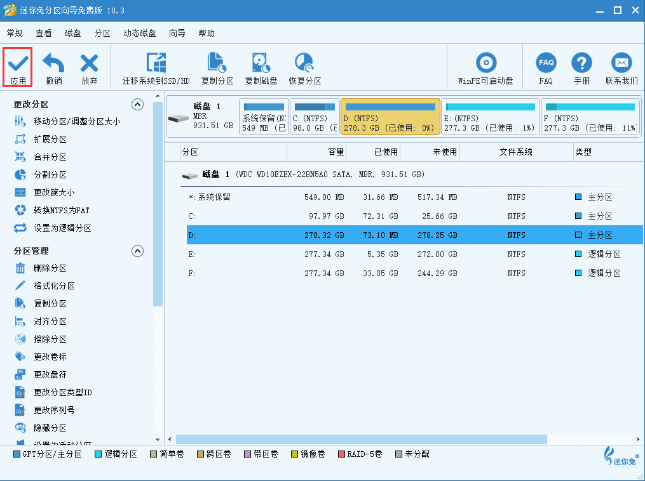The height and width of the screenshot is (481, 645).
Task: Select 更改序列号 in the sidebar
Action: [54, 410]
